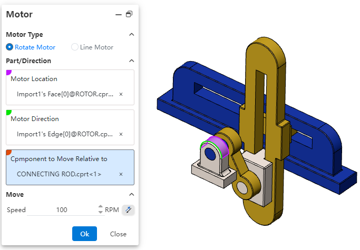Confirm motor settings with Ok button
The width and height of the screenshot is (360, 250).
(x=84, y=234)
